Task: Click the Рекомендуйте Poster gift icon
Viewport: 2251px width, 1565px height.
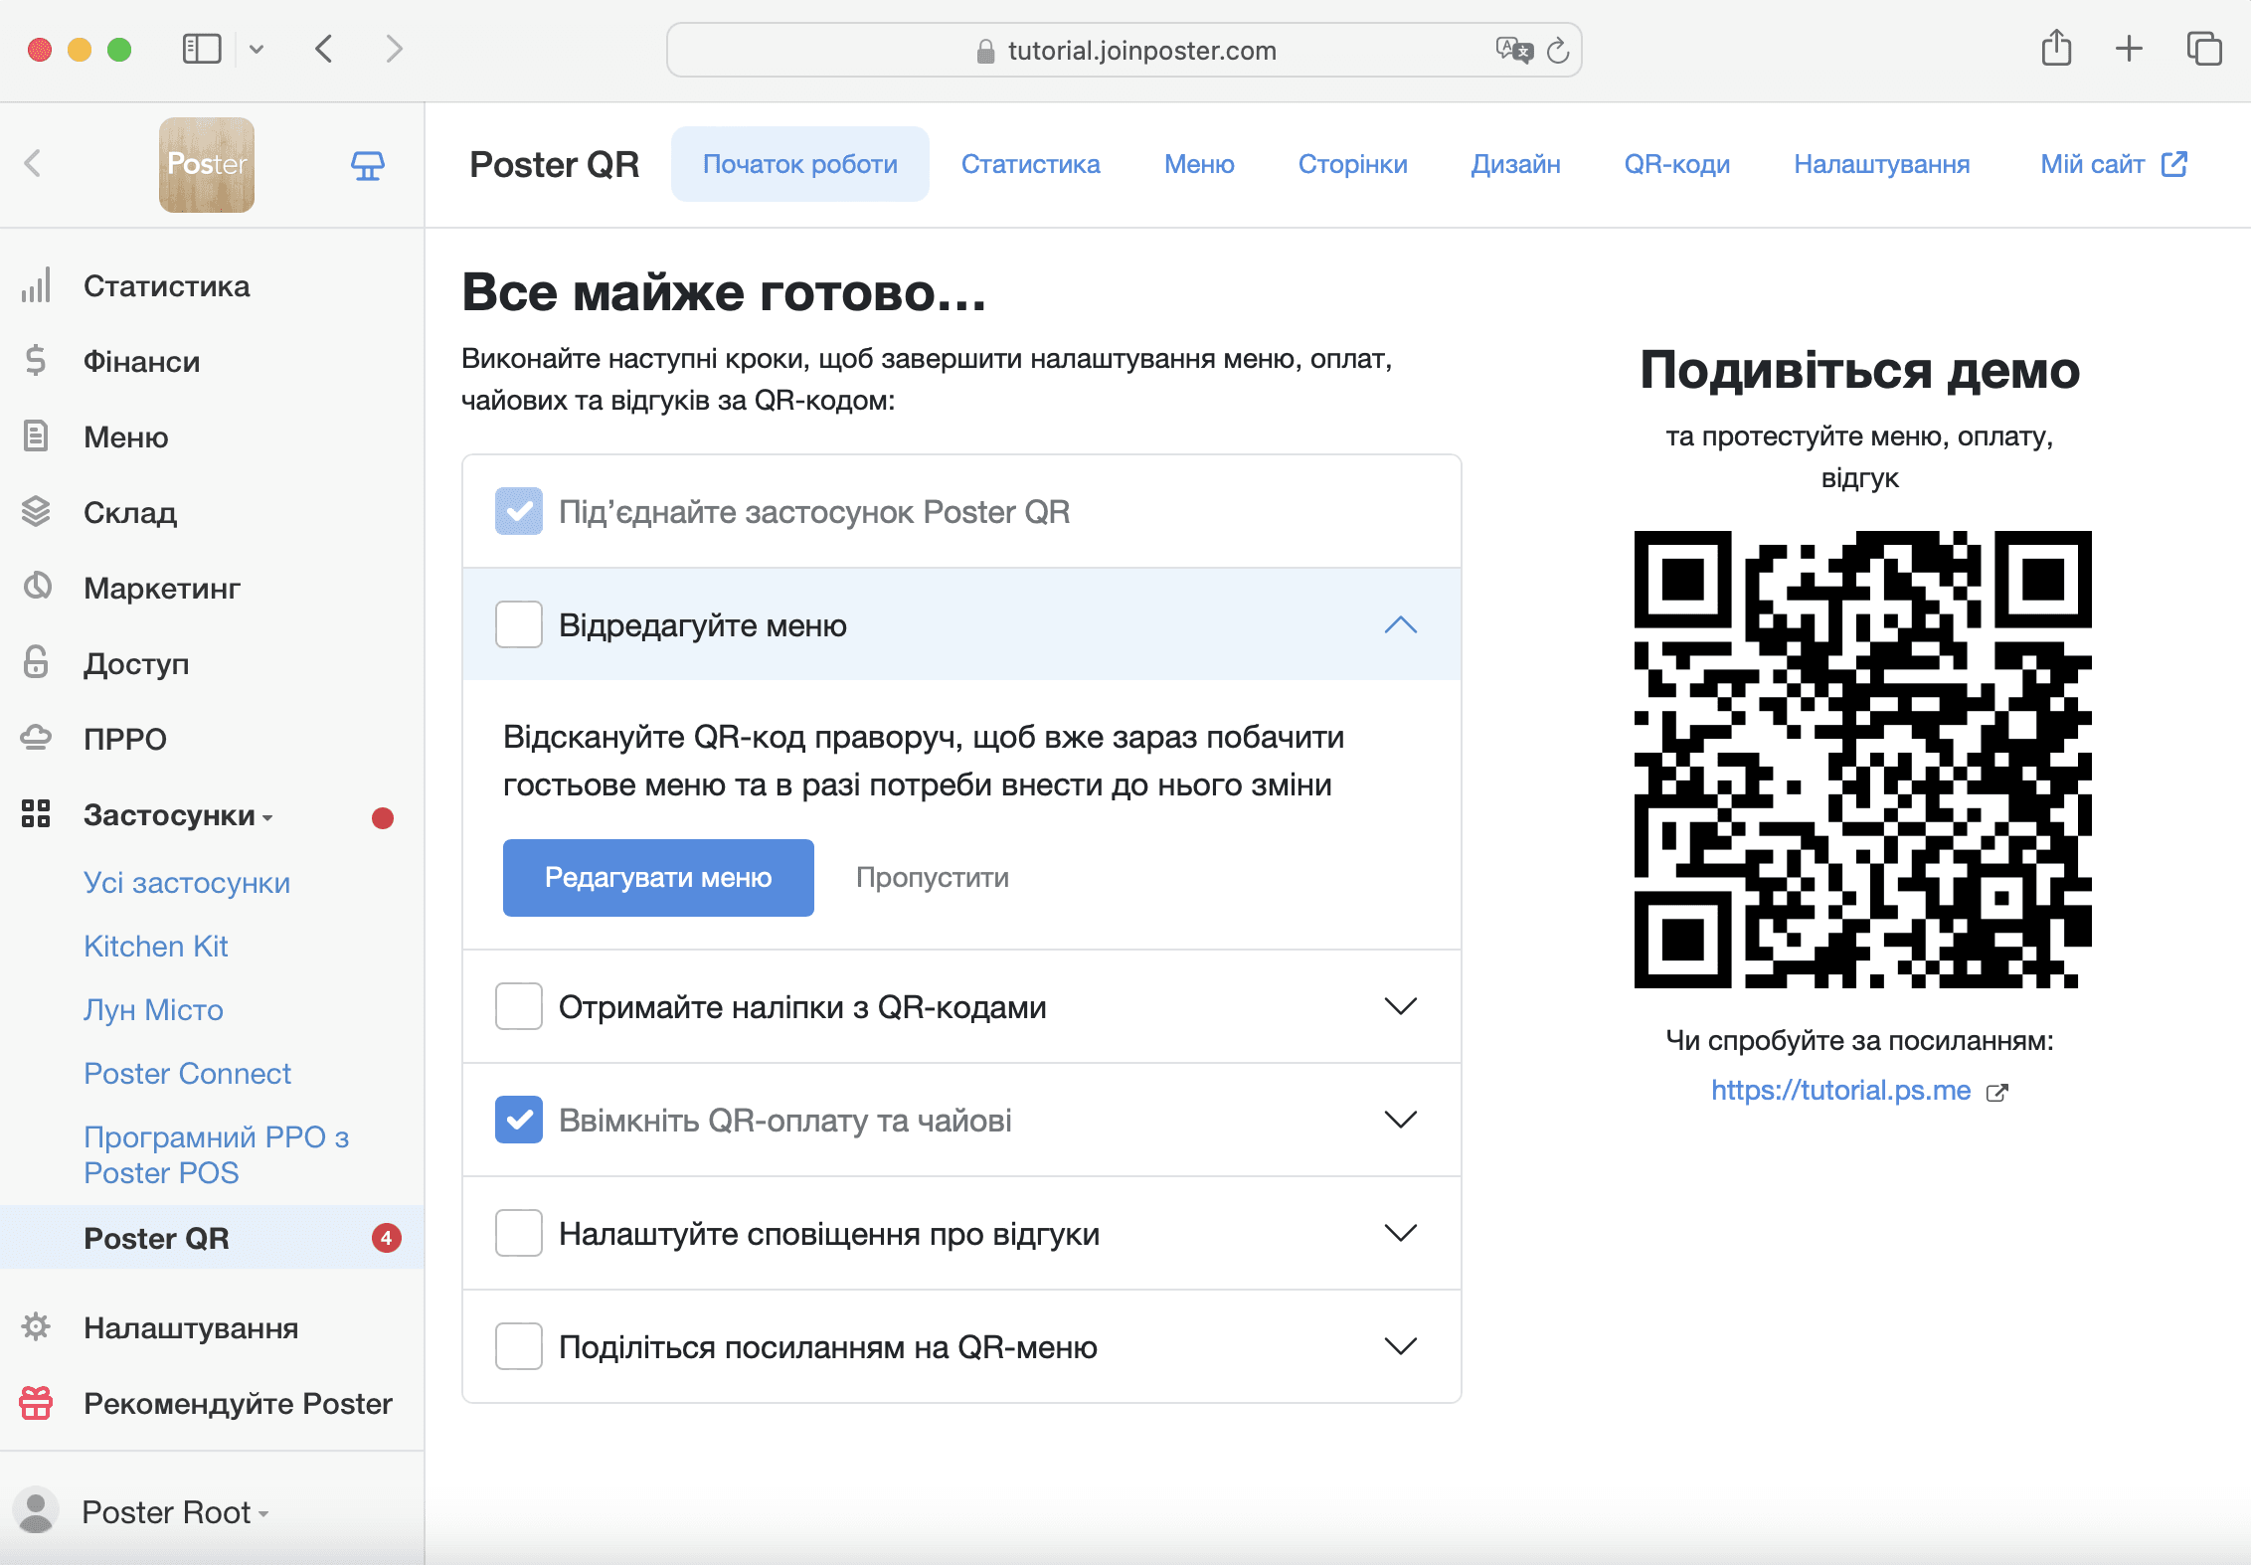Action: tap(36, 1403)
